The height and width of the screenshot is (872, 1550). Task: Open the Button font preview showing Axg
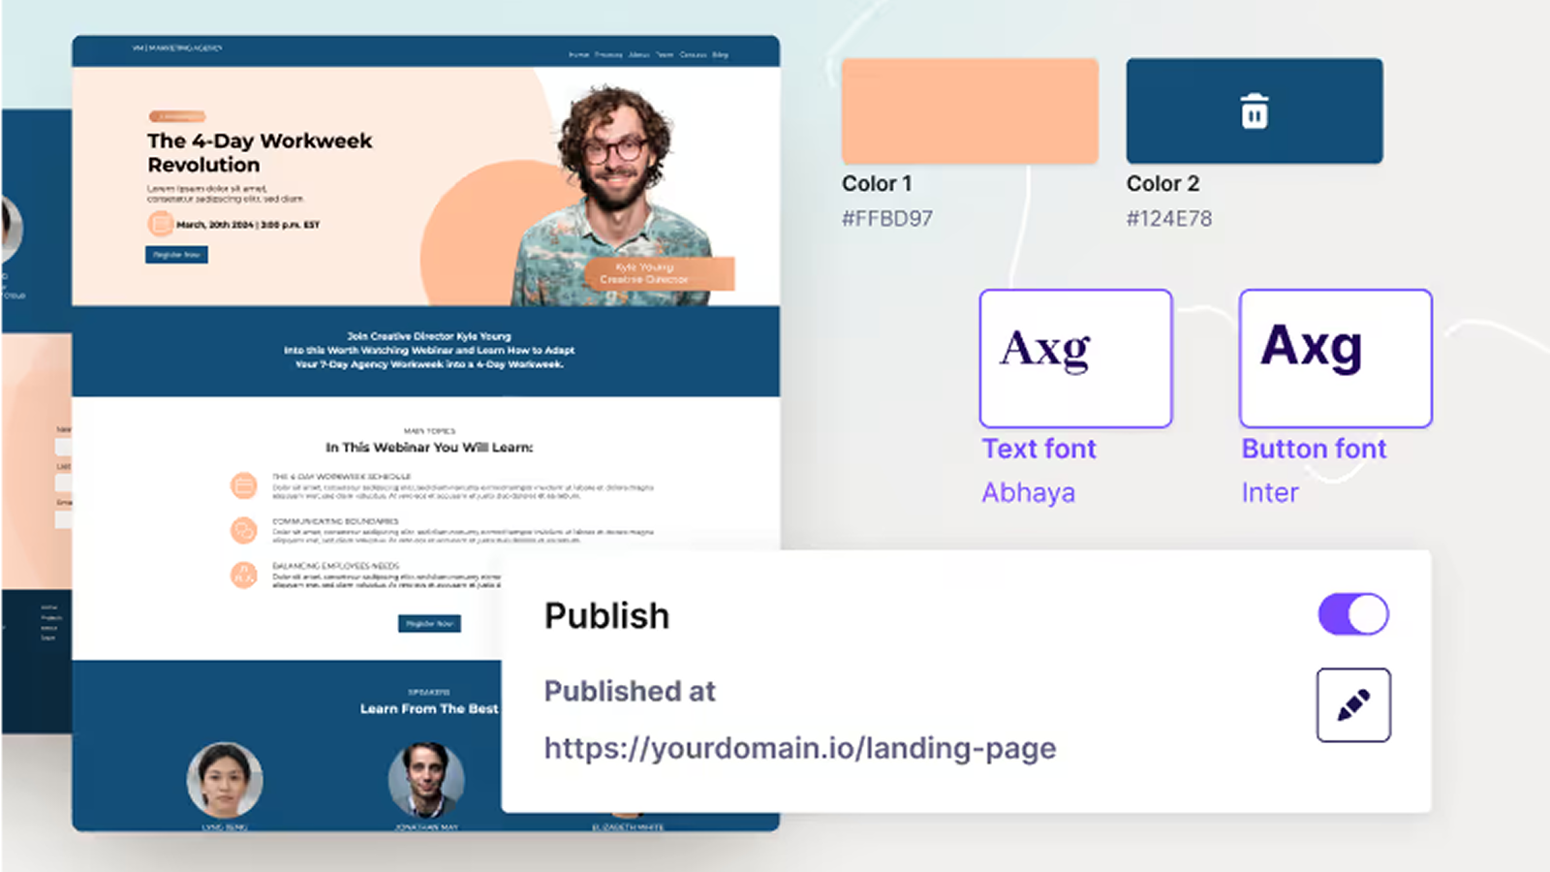coord(1334,357)
